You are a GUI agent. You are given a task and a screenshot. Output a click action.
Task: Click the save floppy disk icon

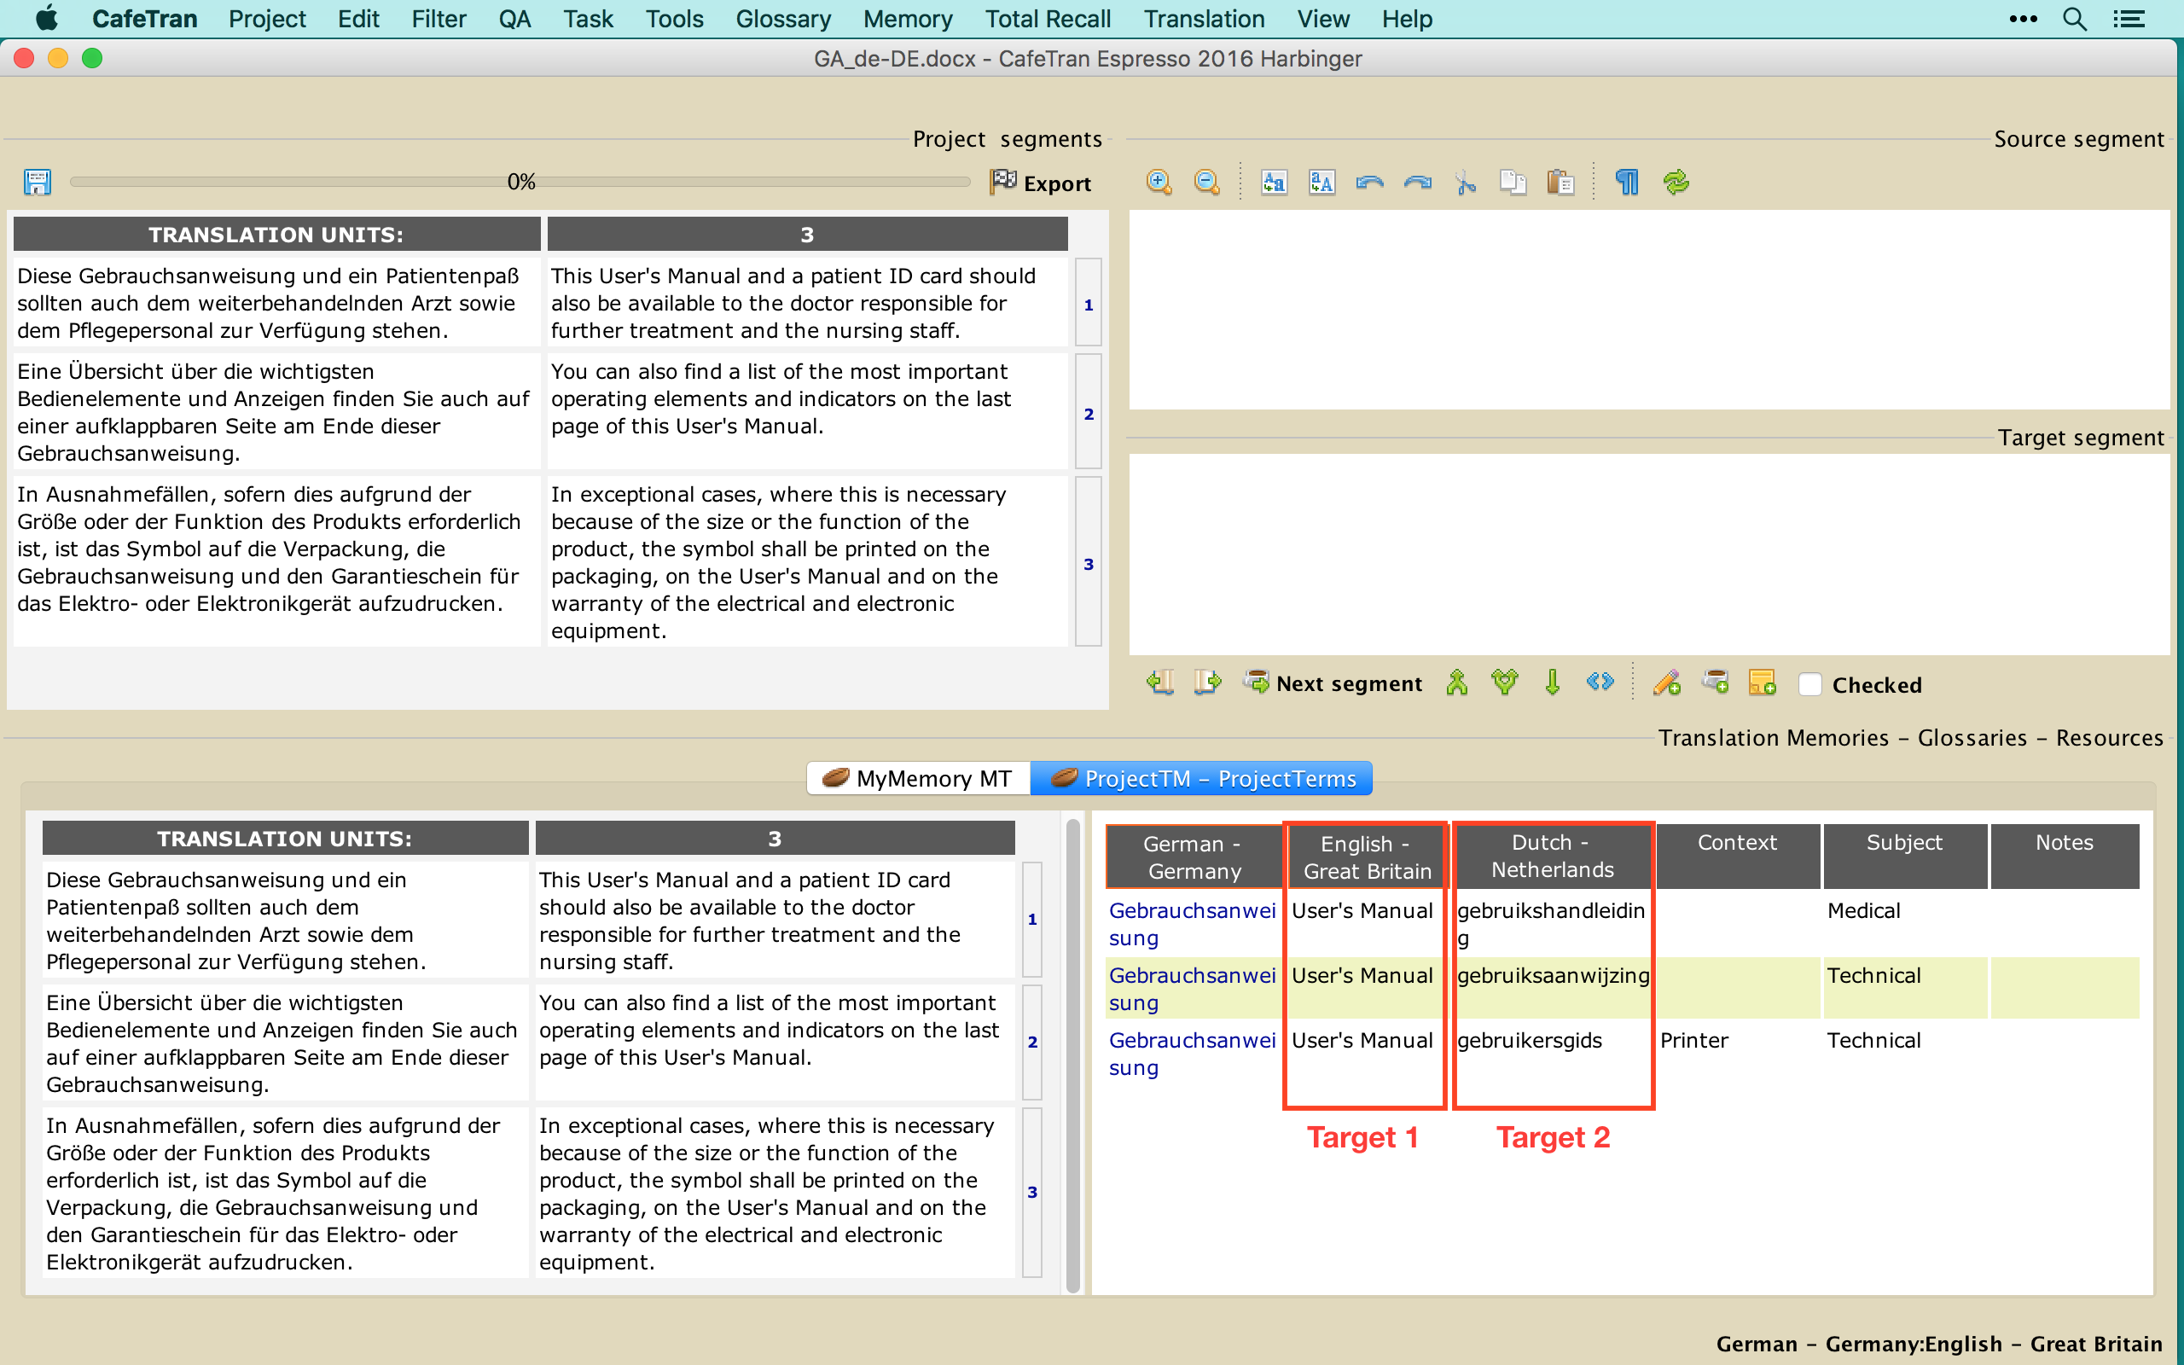(37, 183)
